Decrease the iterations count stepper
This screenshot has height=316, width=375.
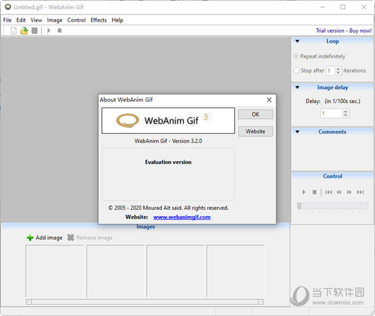point(338,73)
